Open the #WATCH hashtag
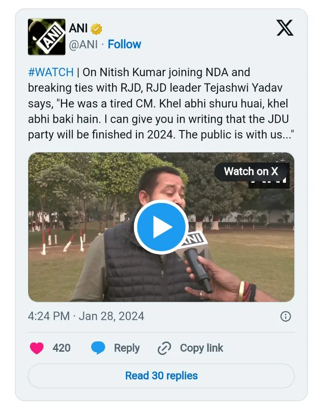 pos(51,72)
